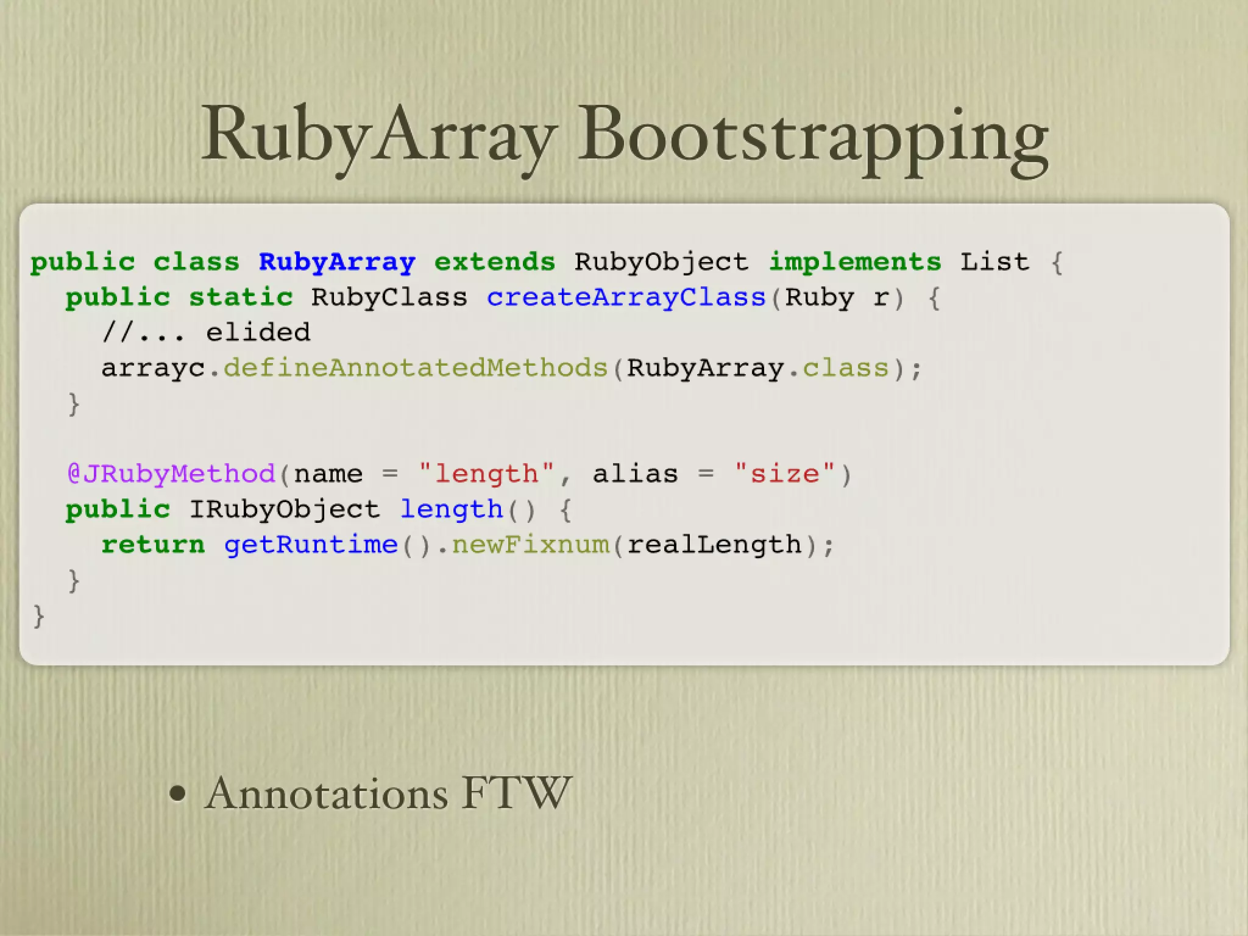
Task: Click the string literal "size"
Action: coord(784,474)
